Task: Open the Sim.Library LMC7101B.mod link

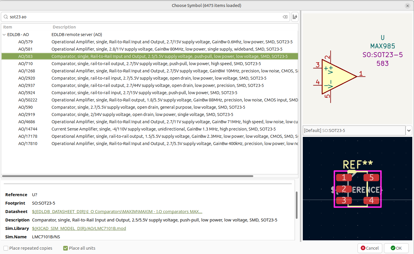Action: point(79,228)
